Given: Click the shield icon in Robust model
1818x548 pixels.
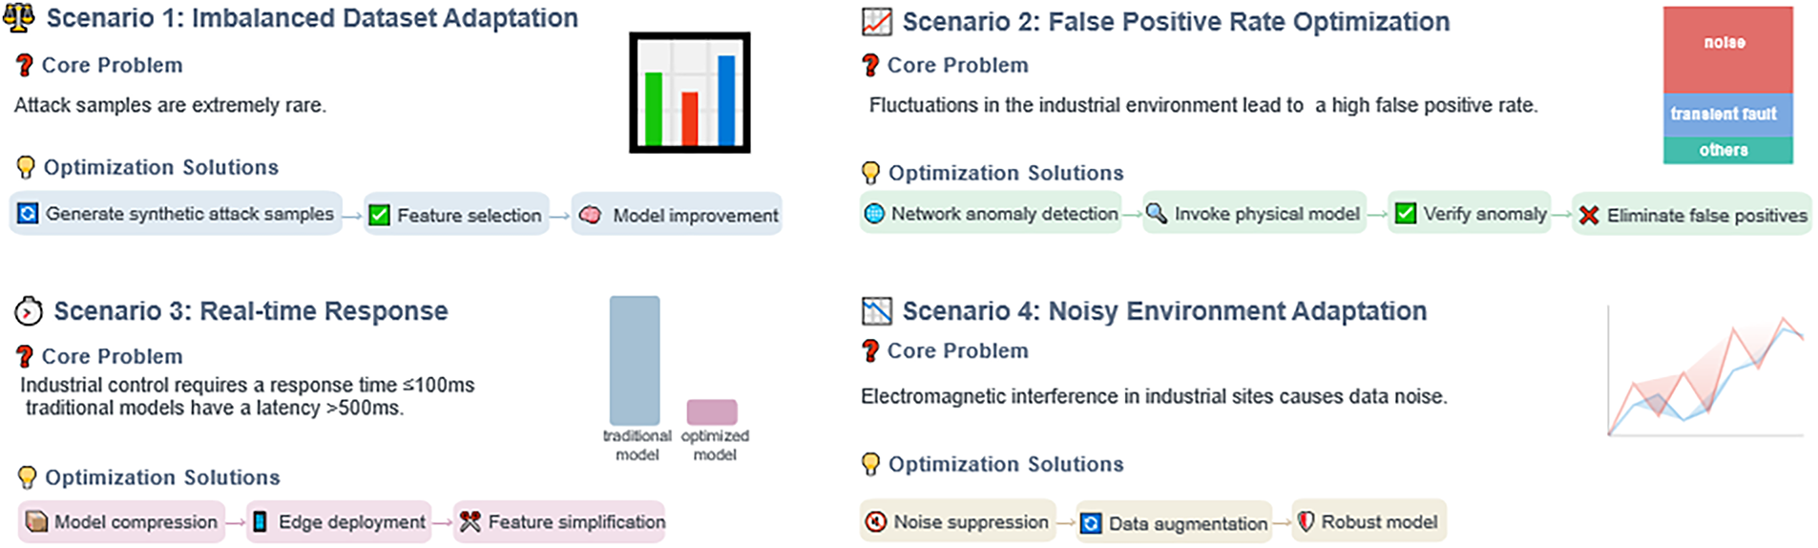Looking at the screenshot, I should [1306, 521].
